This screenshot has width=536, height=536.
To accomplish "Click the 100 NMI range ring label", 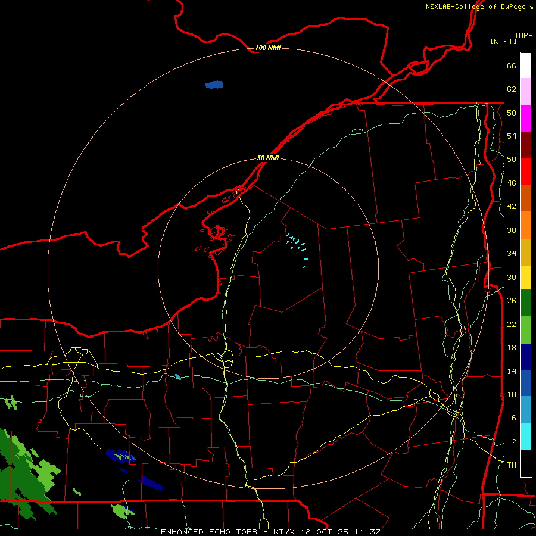I will [268, 48].
